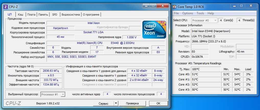Open the Сервис dropdown arrow
Viewport: 260px width, 110px height.
pos(116,103)
